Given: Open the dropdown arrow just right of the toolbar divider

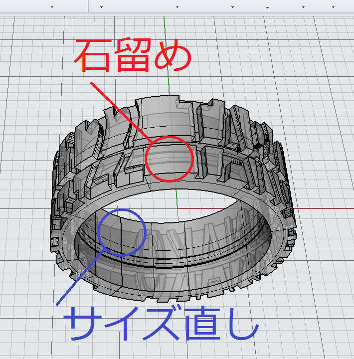Looking at the screenshot, I should coord(101,7).
